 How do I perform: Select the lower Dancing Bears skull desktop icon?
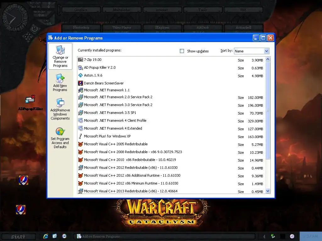[21, 209]
